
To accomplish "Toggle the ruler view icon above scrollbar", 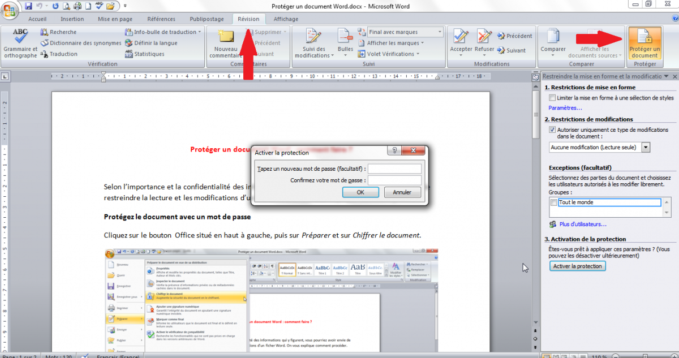I will [535, 76].
